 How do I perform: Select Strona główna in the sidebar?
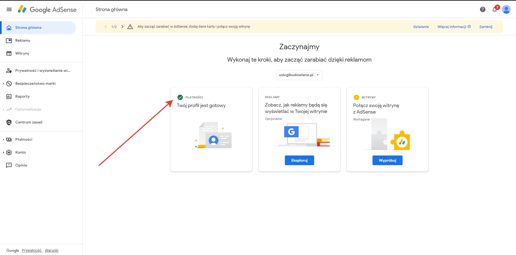(x=38, y=28)
